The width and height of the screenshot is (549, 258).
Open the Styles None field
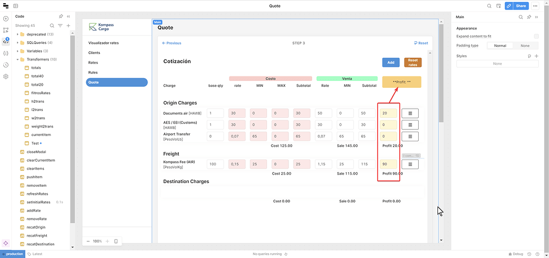point(497,64)
